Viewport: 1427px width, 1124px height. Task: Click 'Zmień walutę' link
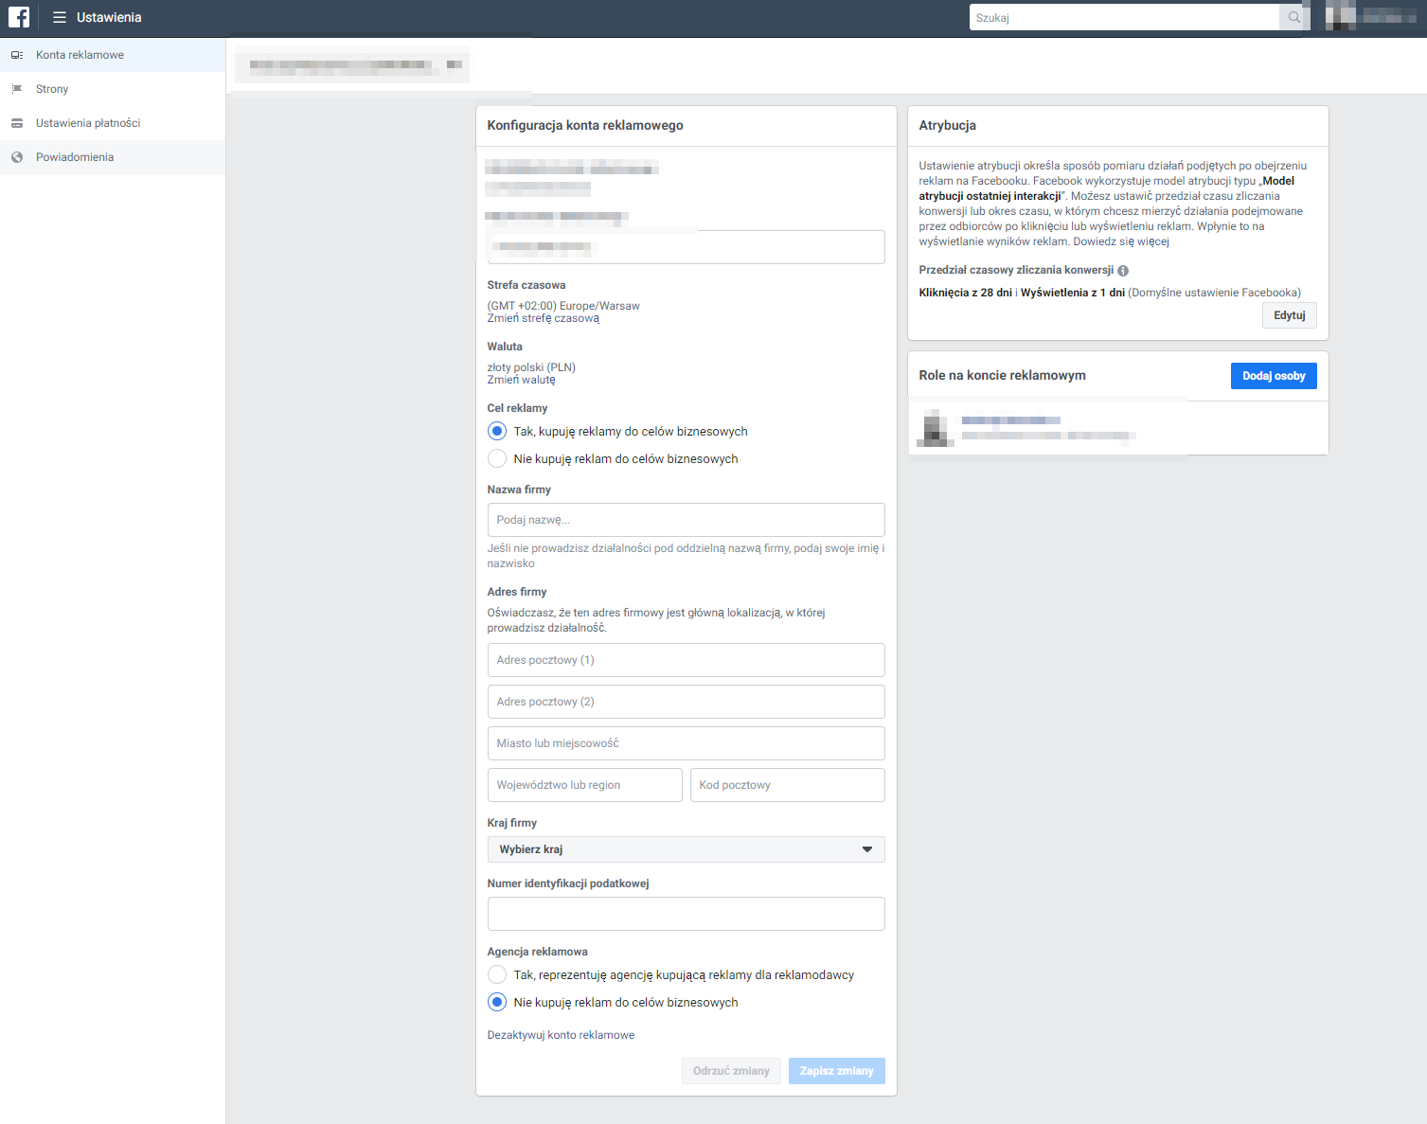(522, 380)
